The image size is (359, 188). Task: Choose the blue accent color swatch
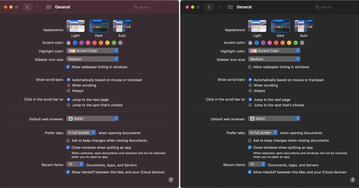coord(75,43)
